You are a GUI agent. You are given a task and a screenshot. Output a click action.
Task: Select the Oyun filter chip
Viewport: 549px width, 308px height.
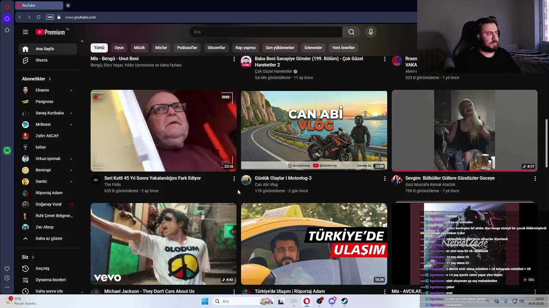coord(119,47)
